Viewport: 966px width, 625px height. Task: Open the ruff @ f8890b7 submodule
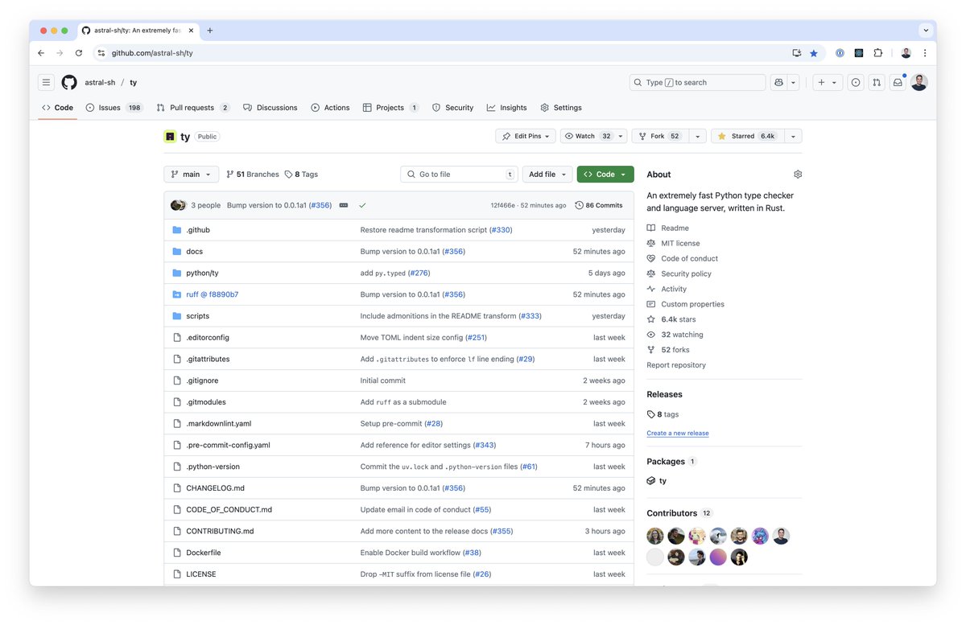point(213,294)
